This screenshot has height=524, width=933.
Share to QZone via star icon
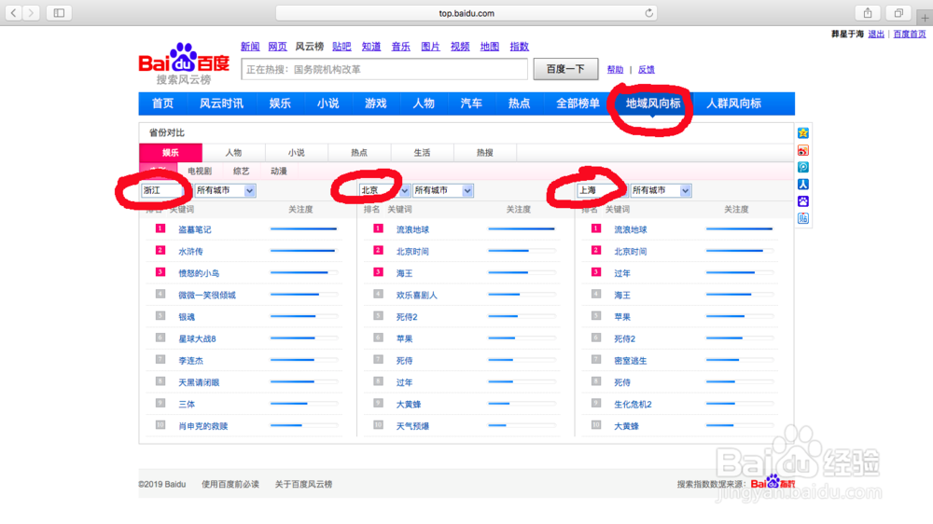tap(802, 133)
